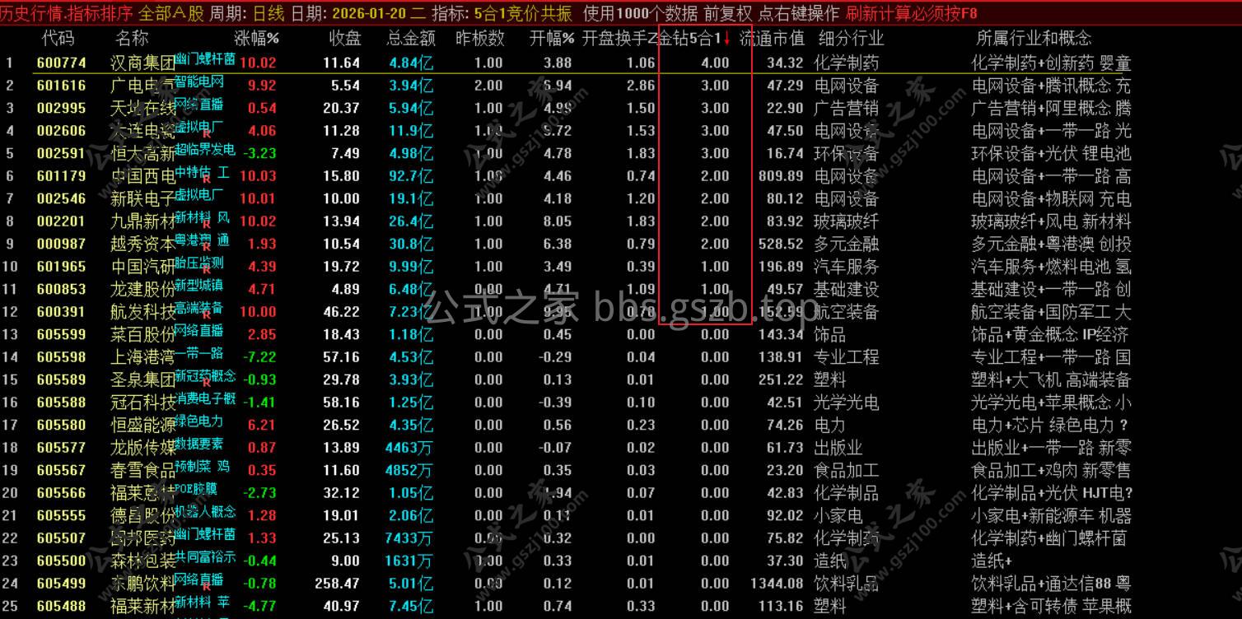Click the 全部A股 market scope label
The image size is (1242, 619).
click(171, 13)
